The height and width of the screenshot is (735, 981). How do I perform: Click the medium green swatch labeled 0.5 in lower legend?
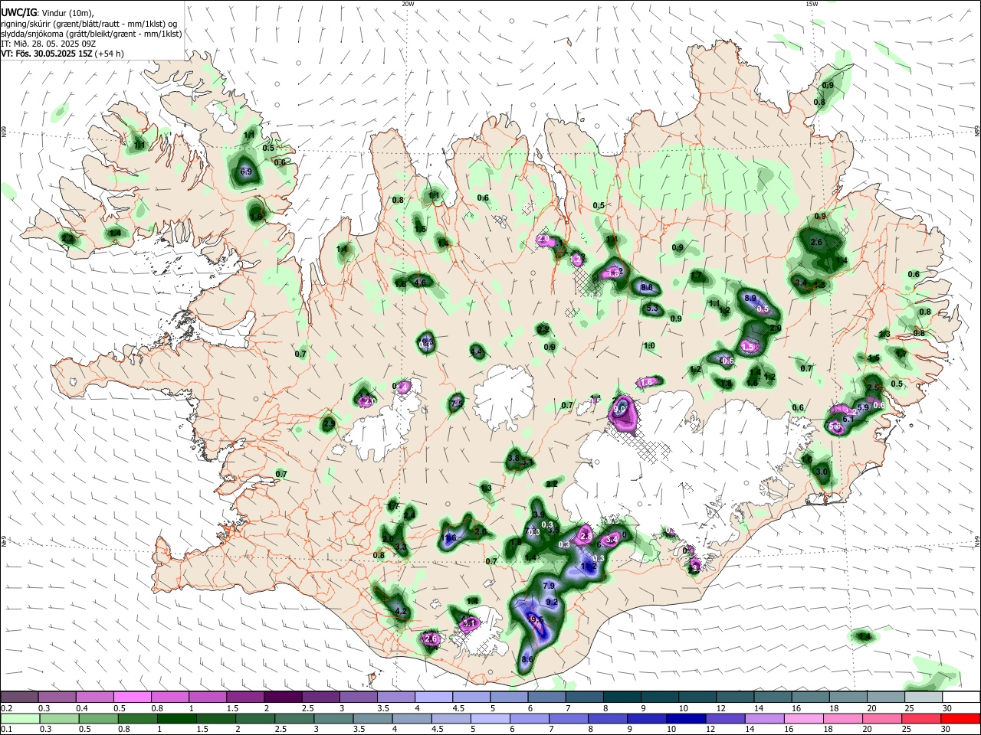tap(98, 719)
